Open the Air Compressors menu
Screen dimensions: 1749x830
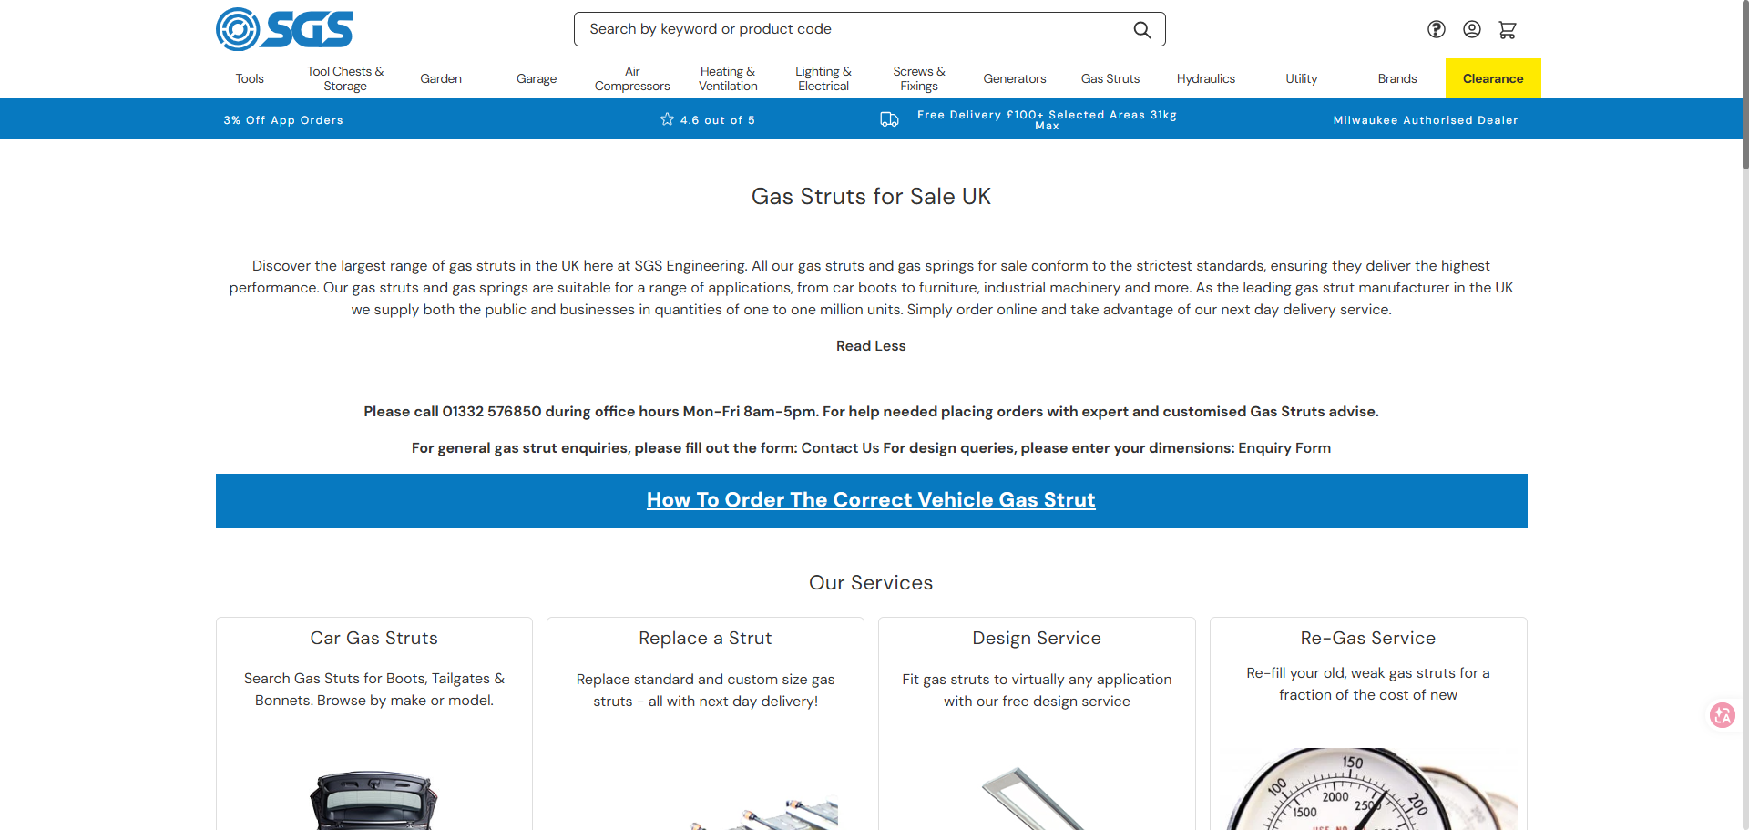632,79
